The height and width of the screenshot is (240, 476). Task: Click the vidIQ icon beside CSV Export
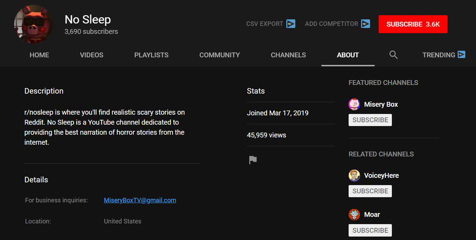tap(291, 24)
